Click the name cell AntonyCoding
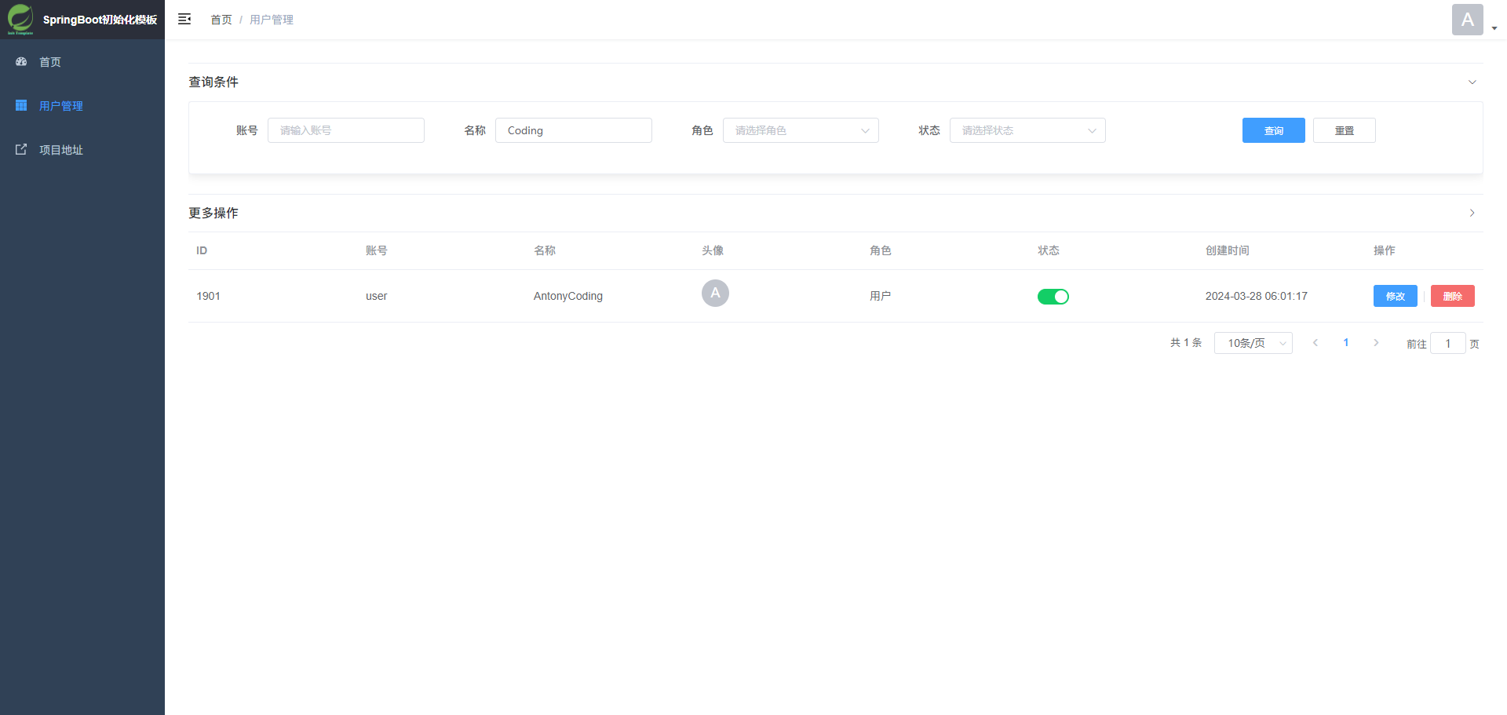This screenshot has width=1507, height=715. point(568,296)
